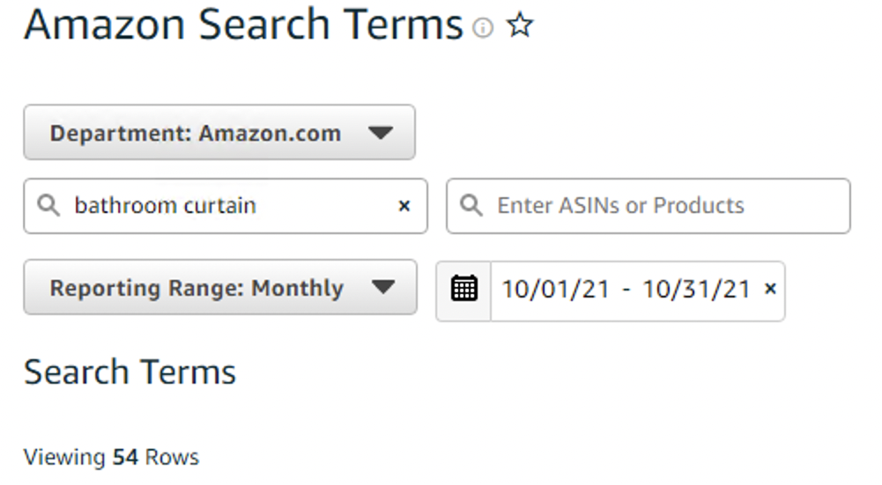This screenshot has height=485, width=882.
Task: Click the Search Terms section heading
Action: point(130,372)
